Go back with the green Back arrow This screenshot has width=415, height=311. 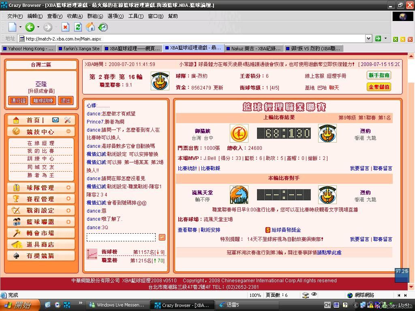[30, 27]
